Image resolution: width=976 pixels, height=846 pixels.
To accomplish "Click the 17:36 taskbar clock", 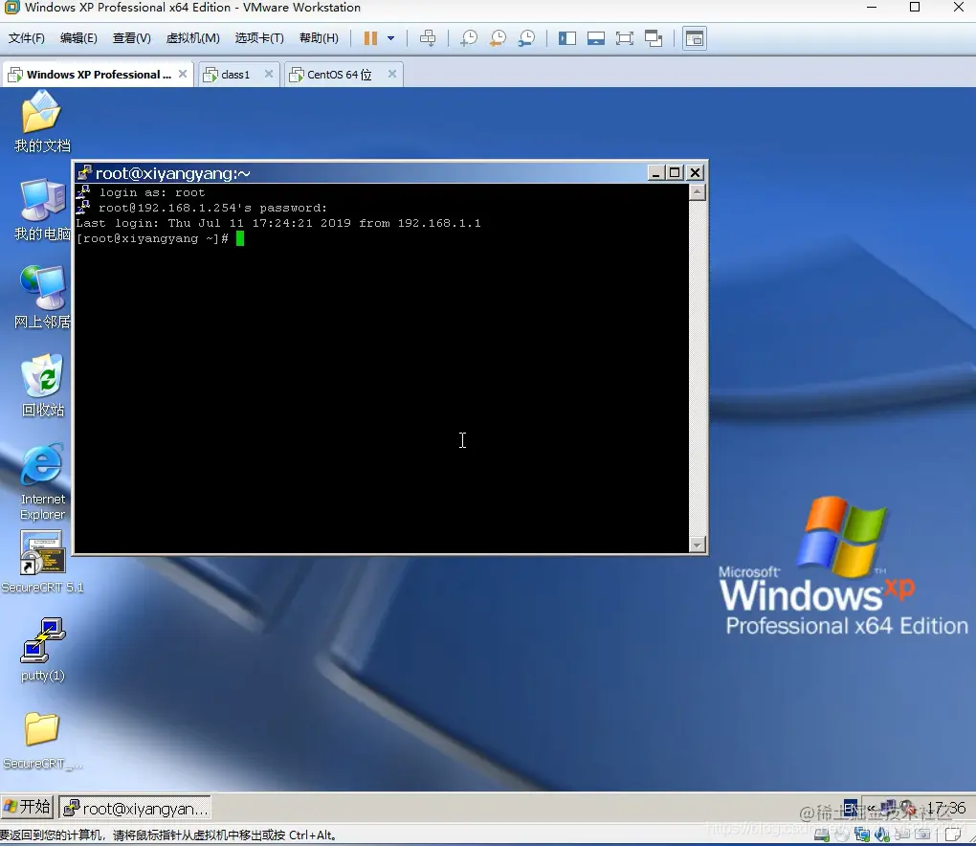I will click(x=946, y=808).
